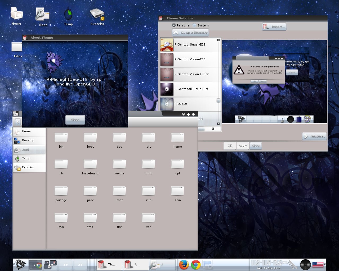Select the lib folder
The image size is (339, 271).
(x=61, y=167)
